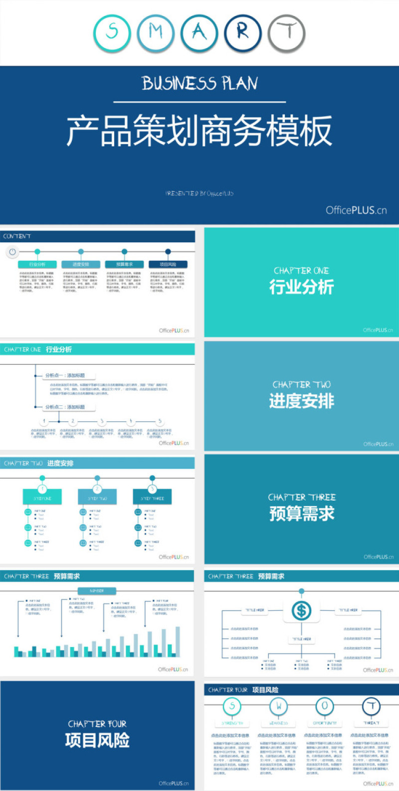Select the A circle in the SMART header
This screenshot has width=399, height=791.
pyautogui.click(x=199, y=33)
